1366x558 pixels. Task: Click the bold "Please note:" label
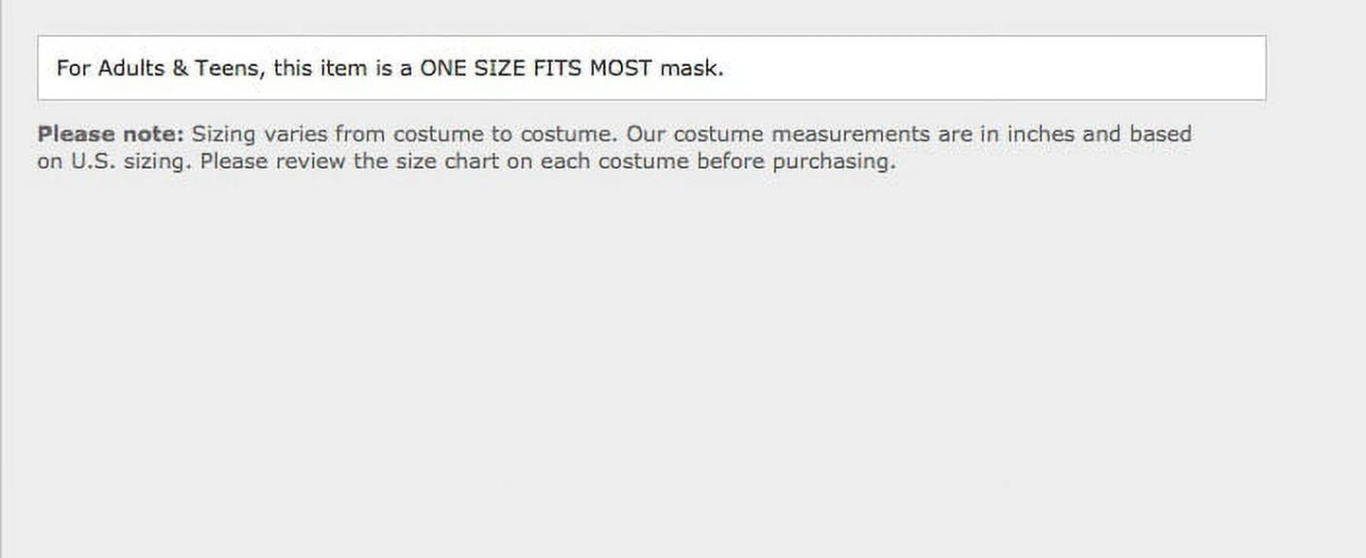(111, 134)
